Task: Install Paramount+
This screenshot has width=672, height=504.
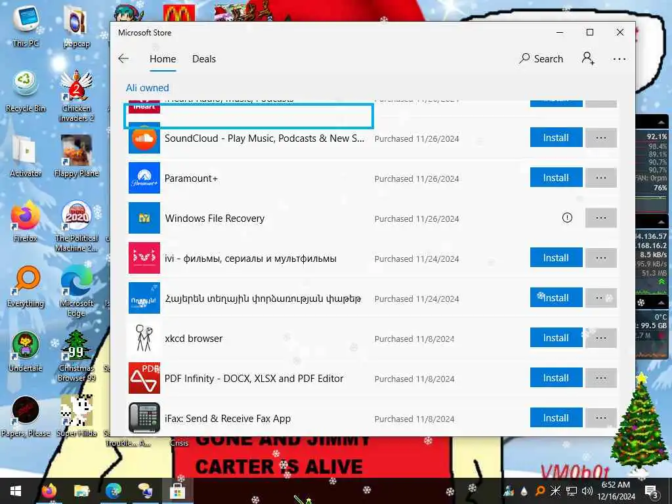Action: click(x=556, y=177)
